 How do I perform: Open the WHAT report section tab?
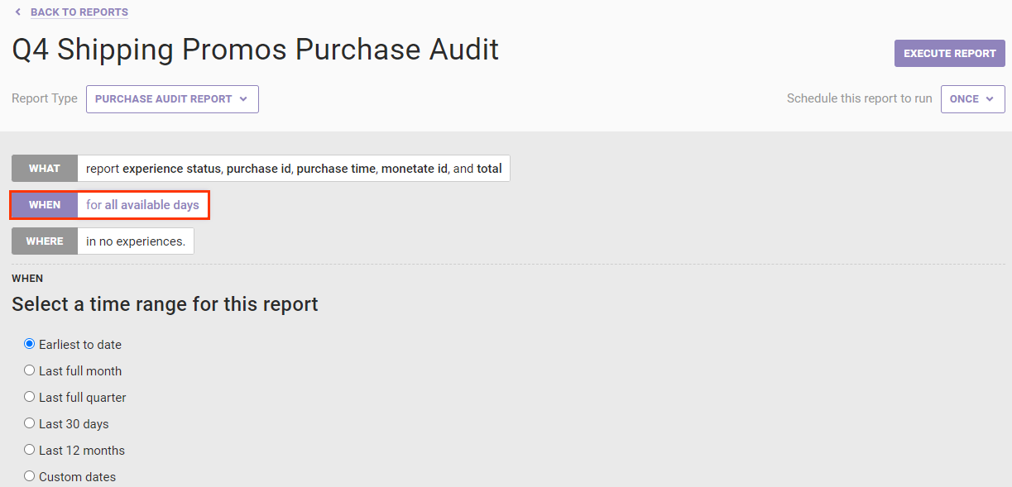(45, 169)
